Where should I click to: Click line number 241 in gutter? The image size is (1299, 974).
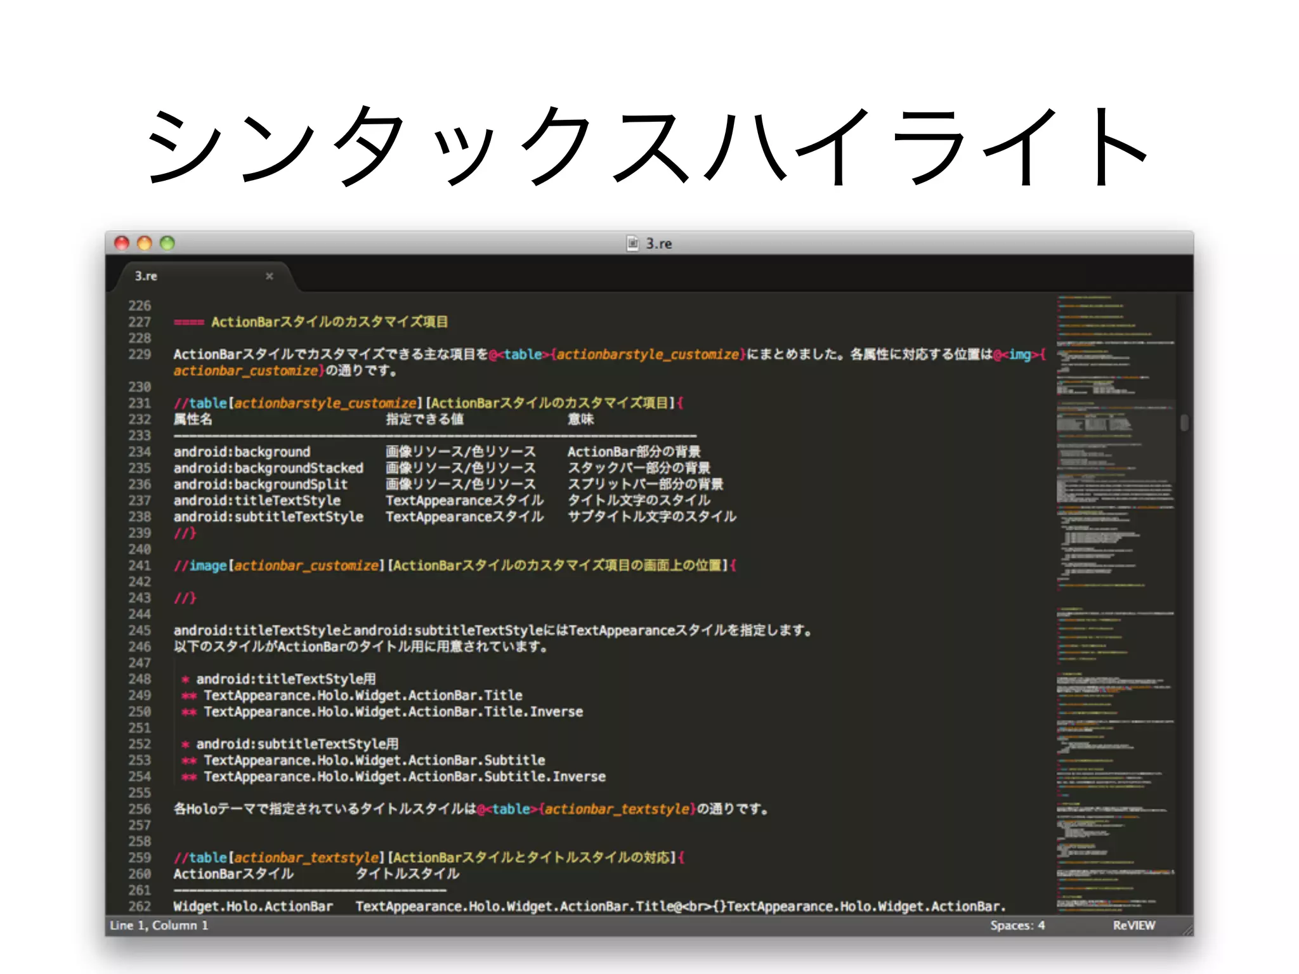coord(140,566)
